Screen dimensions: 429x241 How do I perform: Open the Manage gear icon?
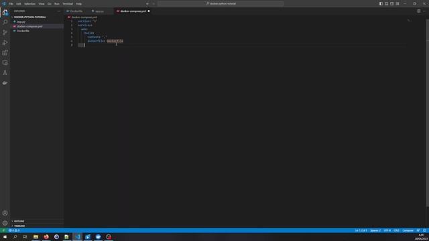[x=5, y=223]
